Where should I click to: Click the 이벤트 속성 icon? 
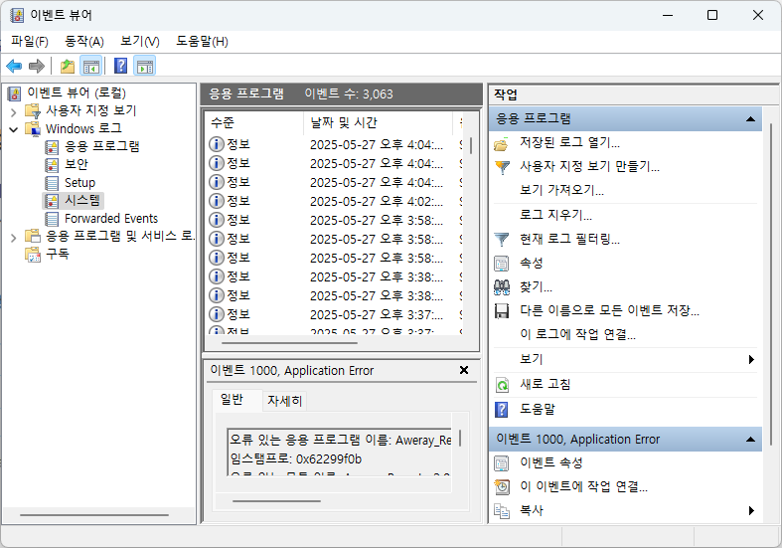click(501, 463)
